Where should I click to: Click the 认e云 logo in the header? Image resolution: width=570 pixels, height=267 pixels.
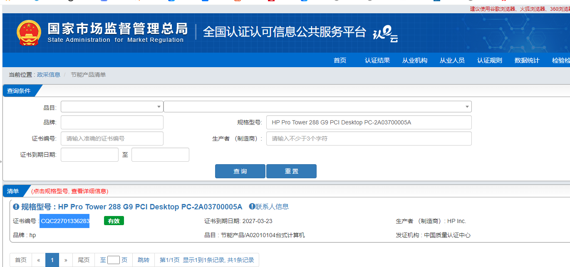point(385,34)
